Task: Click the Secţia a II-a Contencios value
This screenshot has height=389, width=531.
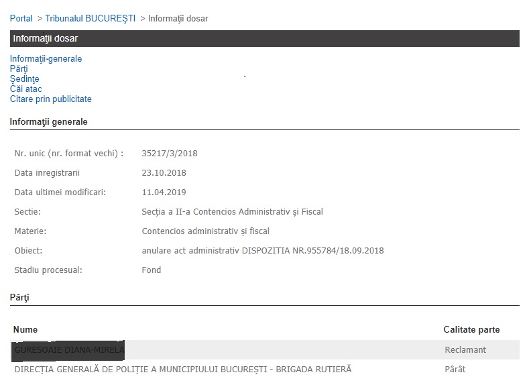Action: click(233, 212)
